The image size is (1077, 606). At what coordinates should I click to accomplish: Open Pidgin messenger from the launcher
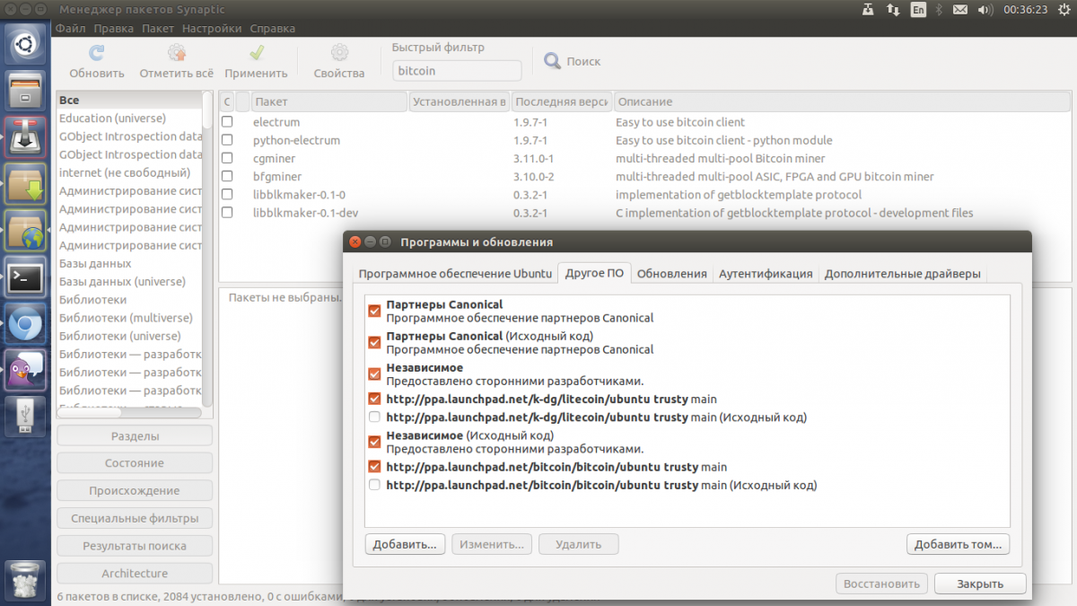(x=25, y=369)
